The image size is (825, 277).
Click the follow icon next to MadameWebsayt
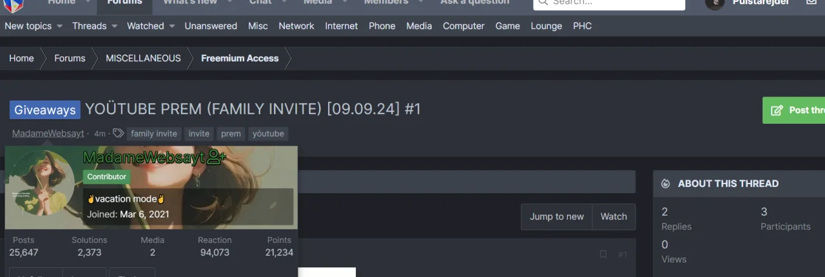pyautogui.click(x=217, y=157)
